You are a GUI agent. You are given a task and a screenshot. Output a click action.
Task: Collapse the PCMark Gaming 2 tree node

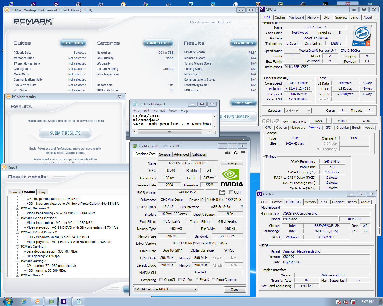point(18,261)
